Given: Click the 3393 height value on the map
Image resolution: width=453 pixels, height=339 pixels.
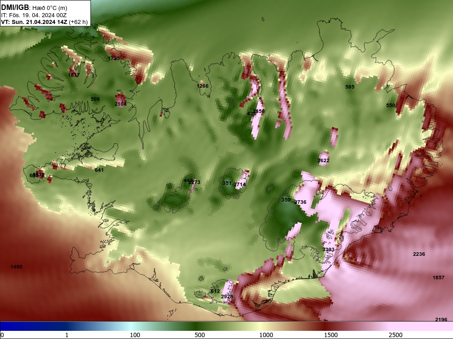Looking at the screenshot, I should click(328, 250).
